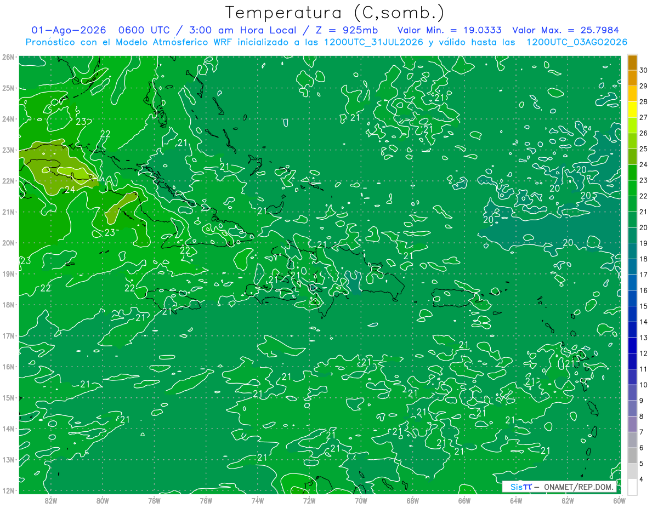Image resolution: width=658 pixels, height=508 pixels.
Task: Click the purple color bar segment between 8 and 9
Action: (x=632, y=409)
